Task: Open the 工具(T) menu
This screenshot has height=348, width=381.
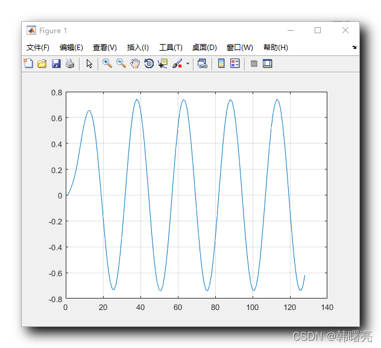Action: tap(171, 48)
